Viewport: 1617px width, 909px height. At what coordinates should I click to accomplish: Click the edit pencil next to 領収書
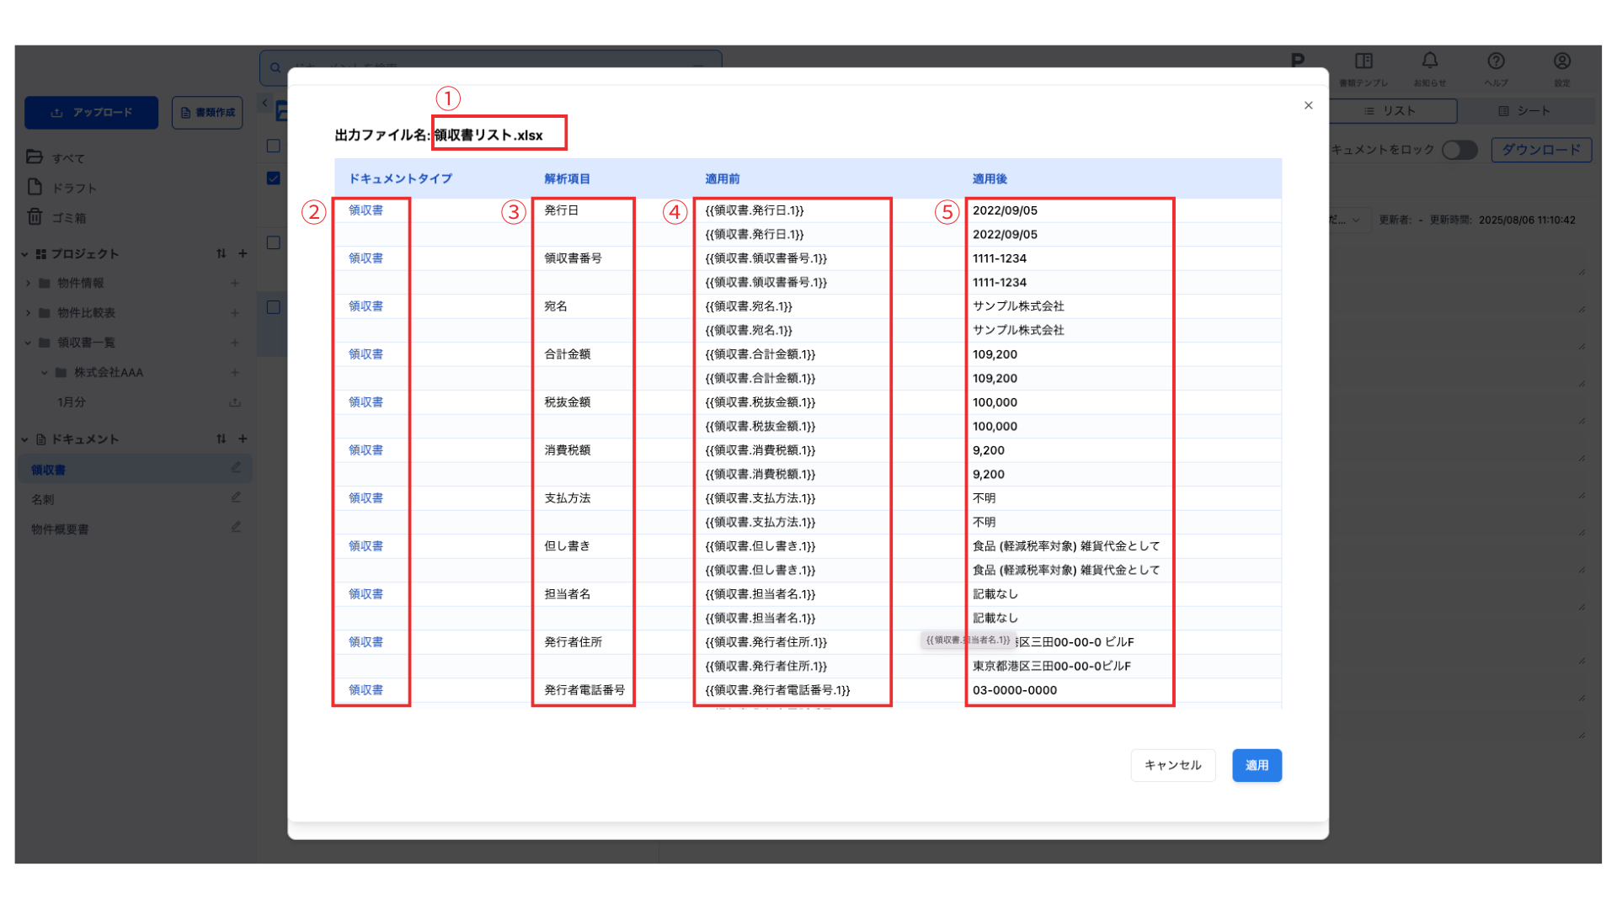tap(236, 468)
